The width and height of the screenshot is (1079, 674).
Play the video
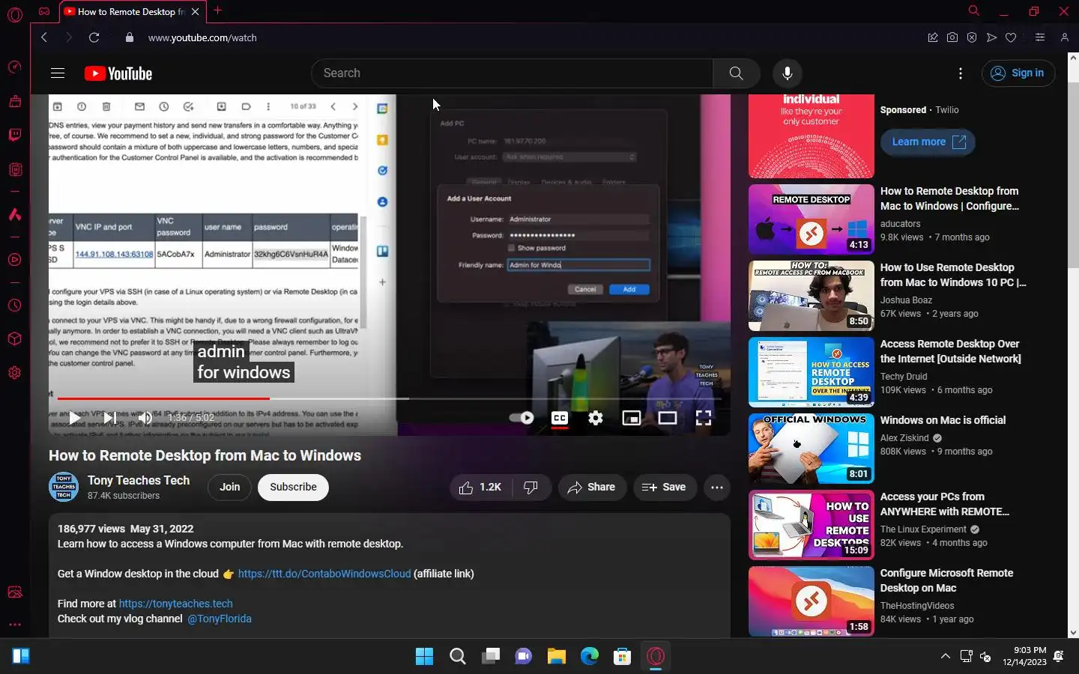click(74, 418)
